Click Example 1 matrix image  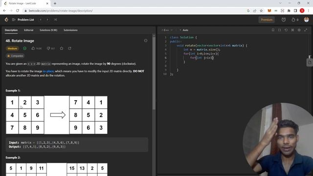click(57, 115)
